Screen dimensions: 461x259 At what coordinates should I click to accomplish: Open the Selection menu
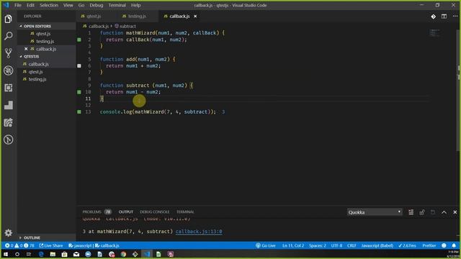click(49, 5)
